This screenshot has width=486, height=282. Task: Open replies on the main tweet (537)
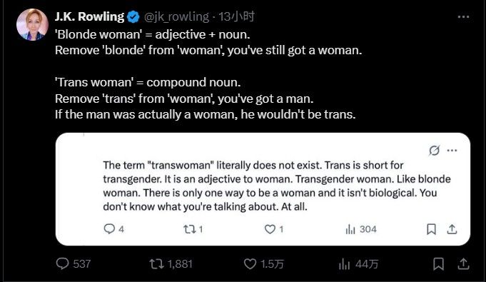pos(74,264)
